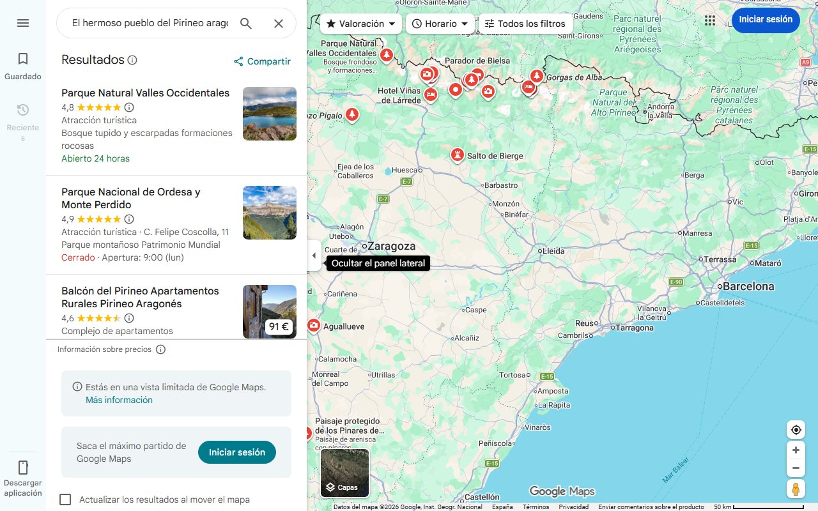
Task: Click the Street View pegman icon
Action: coord(796,489)
